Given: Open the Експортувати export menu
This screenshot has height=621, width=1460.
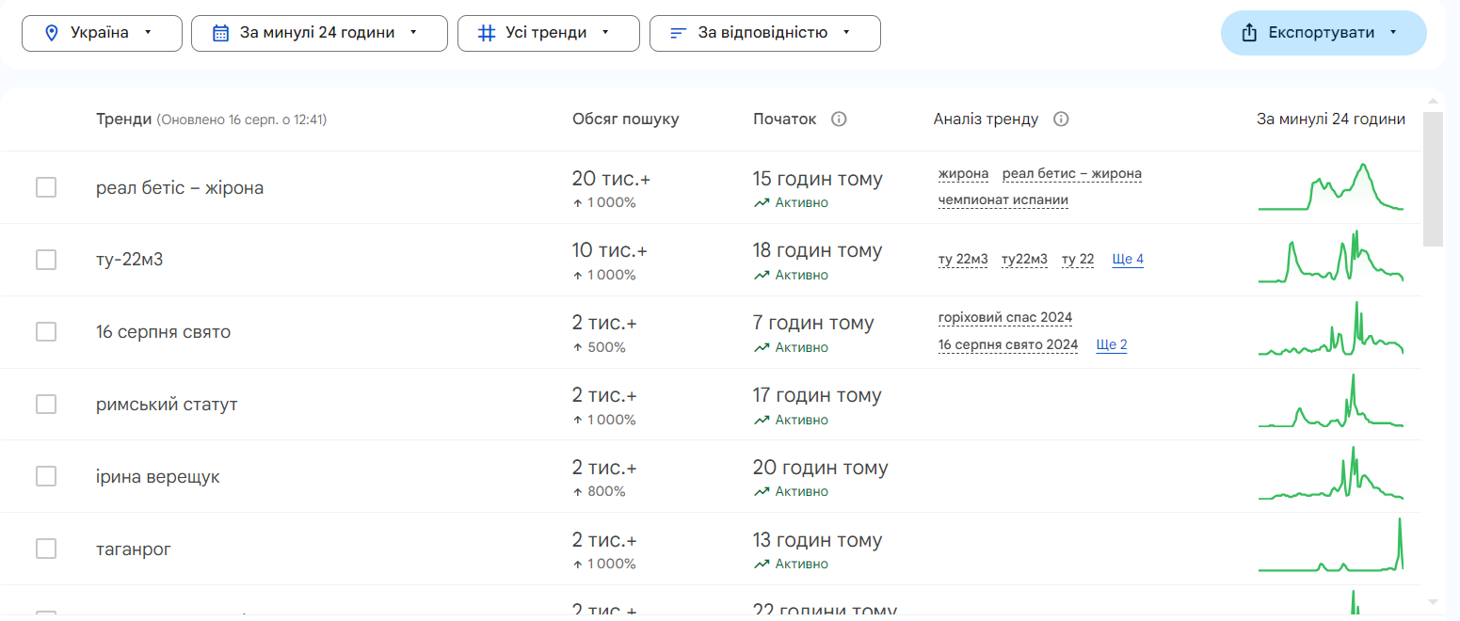Looking at the screenshot, I should pos(1324,33).
